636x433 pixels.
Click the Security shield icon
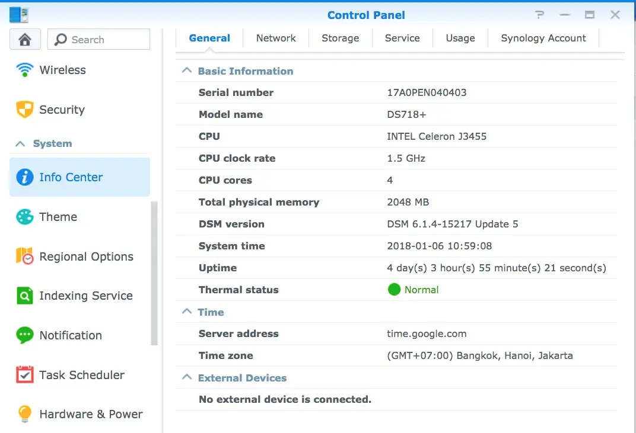pos(24,110)
